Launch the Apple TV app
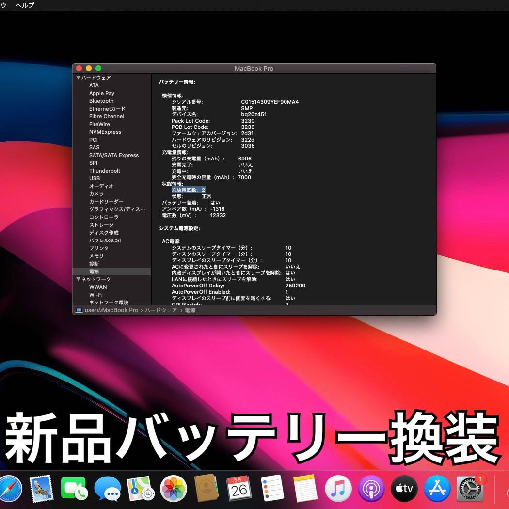This screenshot has height=509, width=509. tap(404, 489)
